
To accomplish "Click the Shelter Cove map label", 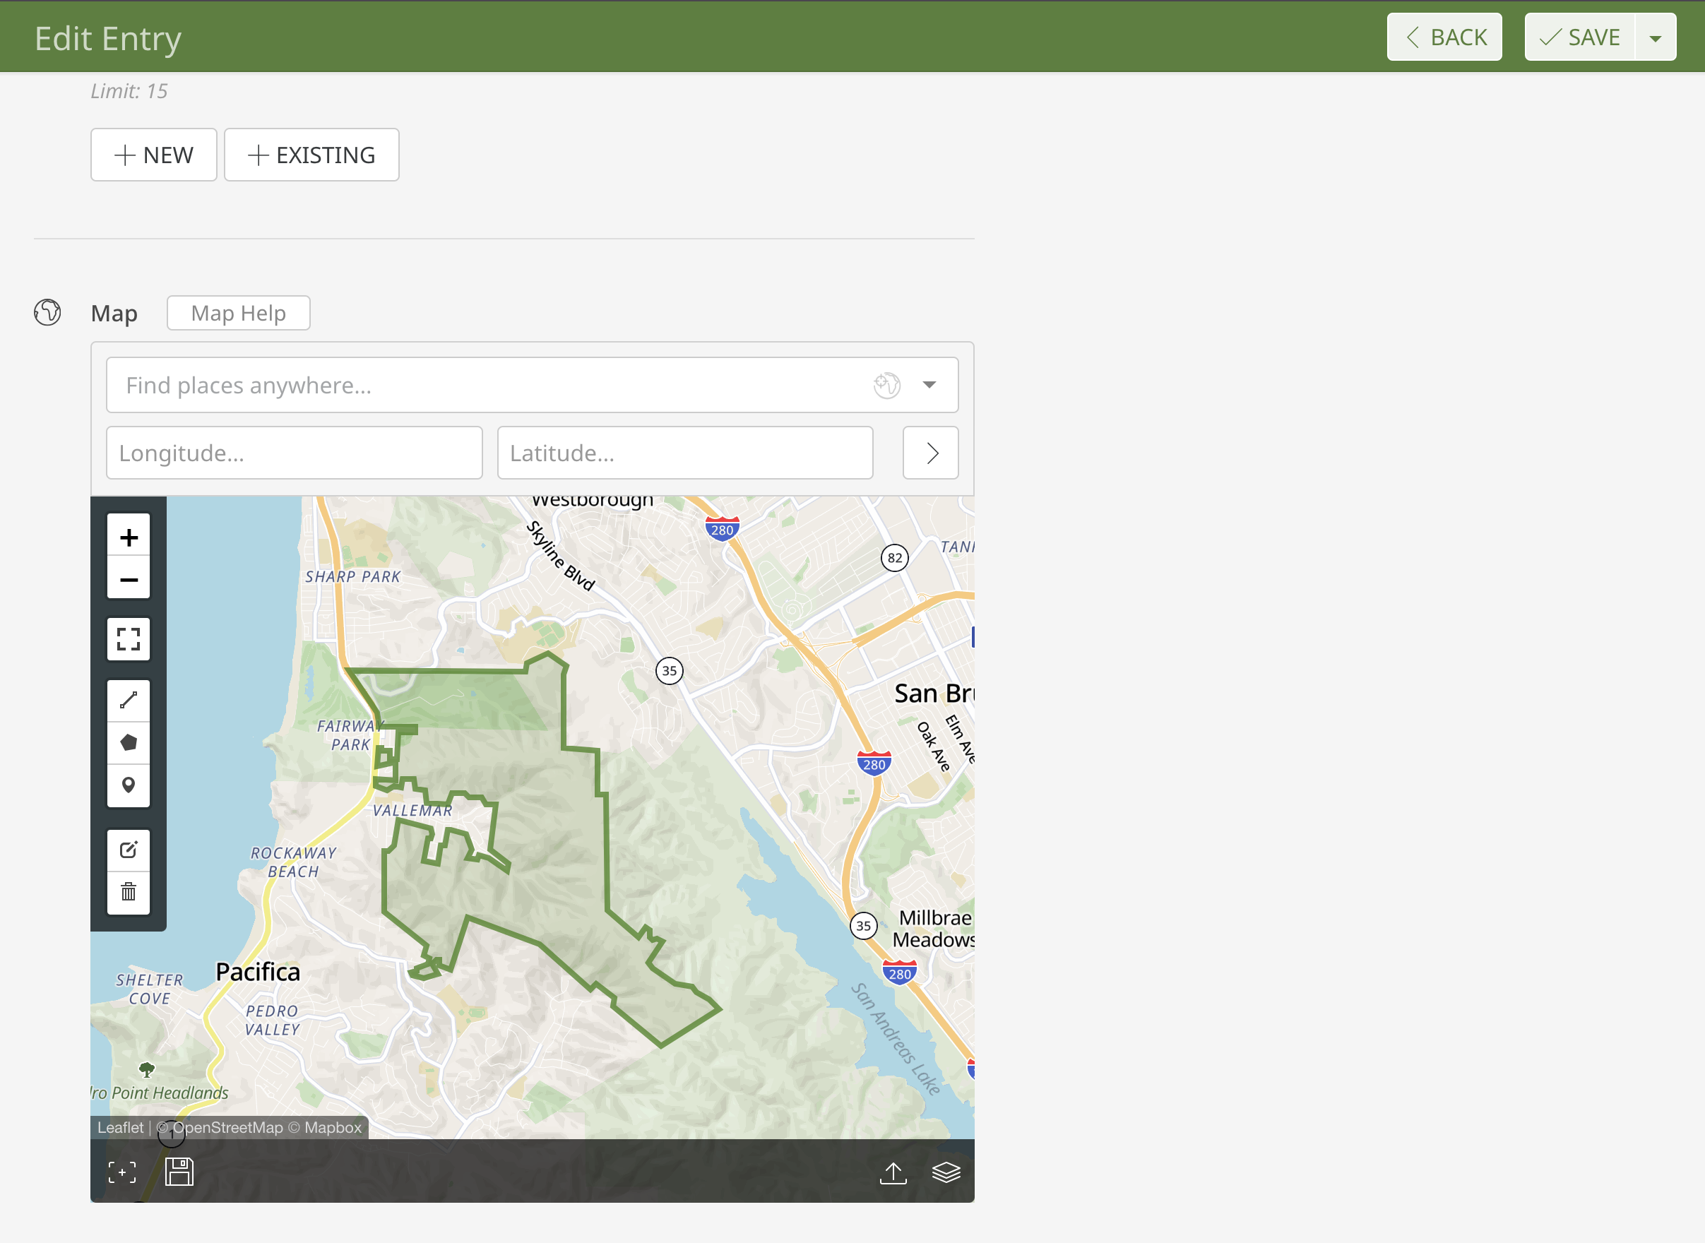I will click(x=149, y=989).
